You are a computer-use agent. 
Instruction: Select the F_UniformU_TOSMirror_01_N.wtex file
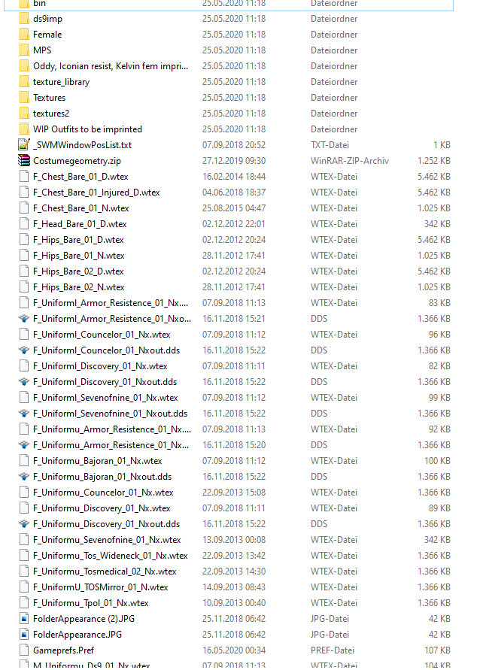100,587
